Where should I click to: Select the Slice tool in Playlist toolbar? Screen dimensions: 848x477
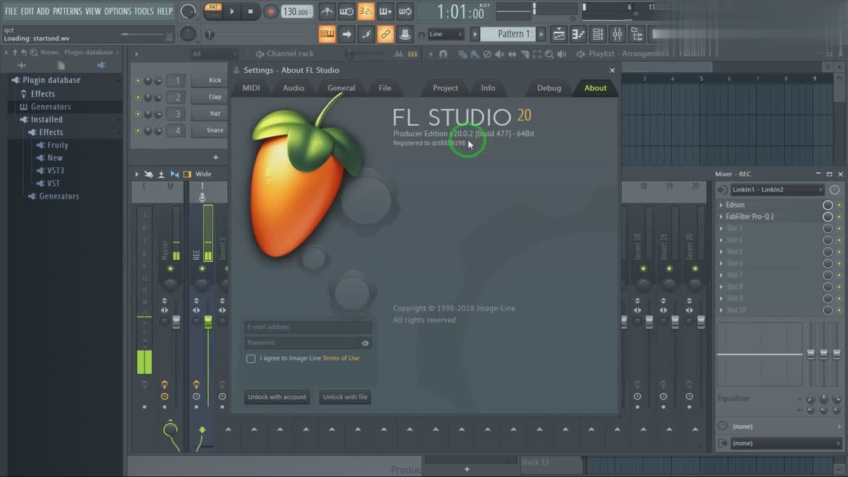[x=525, y=54]
